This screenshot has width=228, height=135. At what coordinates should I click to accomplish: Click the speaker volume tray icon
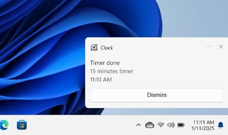171,125
